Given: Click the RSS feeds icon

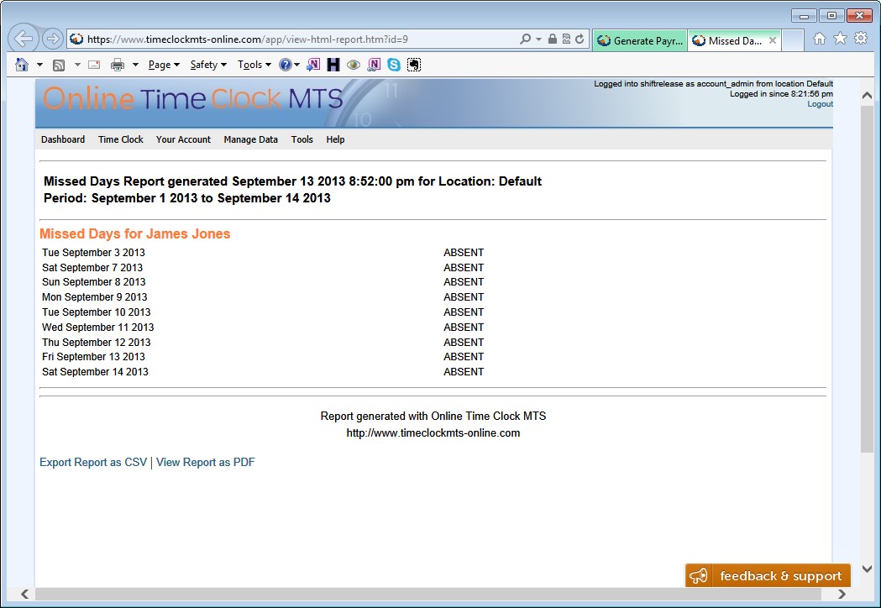Looking at the screenshot, I should (x=59, y=66).
